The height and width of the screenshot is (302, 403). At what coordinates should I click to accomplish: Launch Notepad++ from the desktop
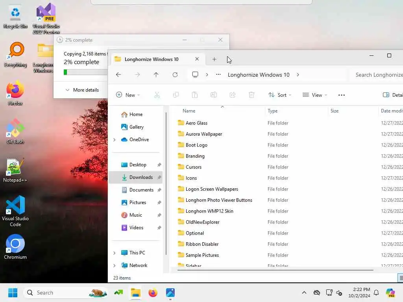15,170
